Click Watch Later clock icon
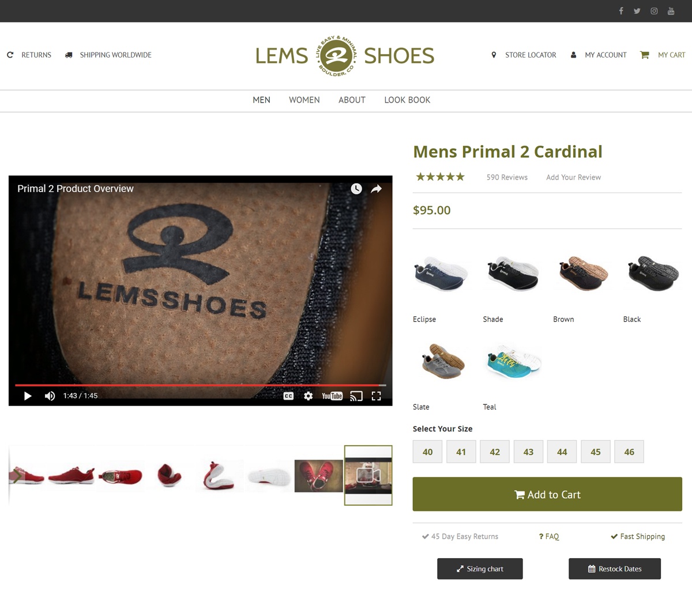This screenshot has height=595, width=692. point(356,189)
